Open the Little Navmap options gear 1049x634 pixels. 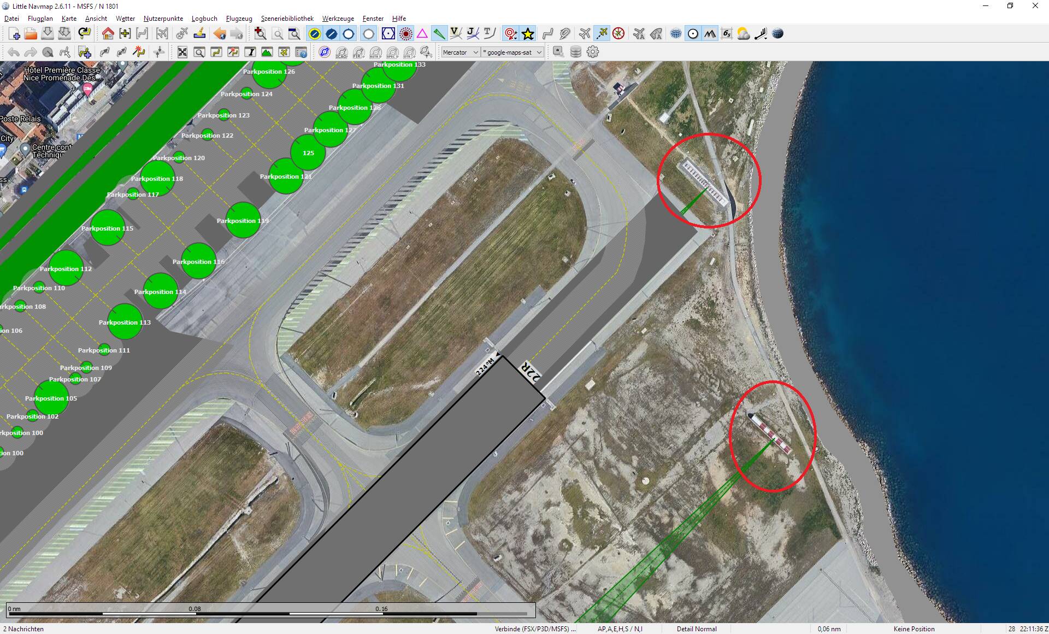(592, 52)
